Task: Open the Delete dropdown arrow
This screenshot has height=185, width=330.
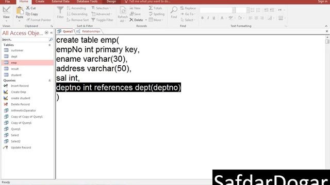Action: 146,20
